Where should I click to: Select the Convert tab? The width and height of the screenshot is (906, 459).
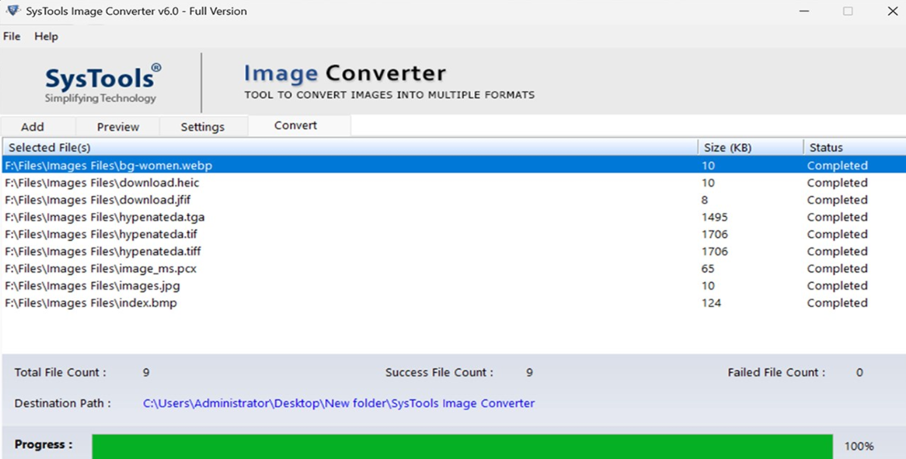295,126
